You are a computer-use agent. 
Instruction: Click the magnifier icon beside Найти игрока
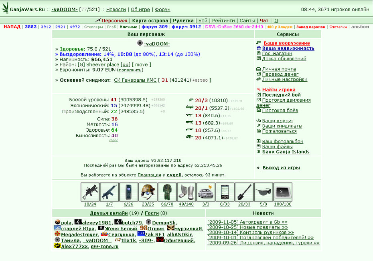tap(259, 90)
